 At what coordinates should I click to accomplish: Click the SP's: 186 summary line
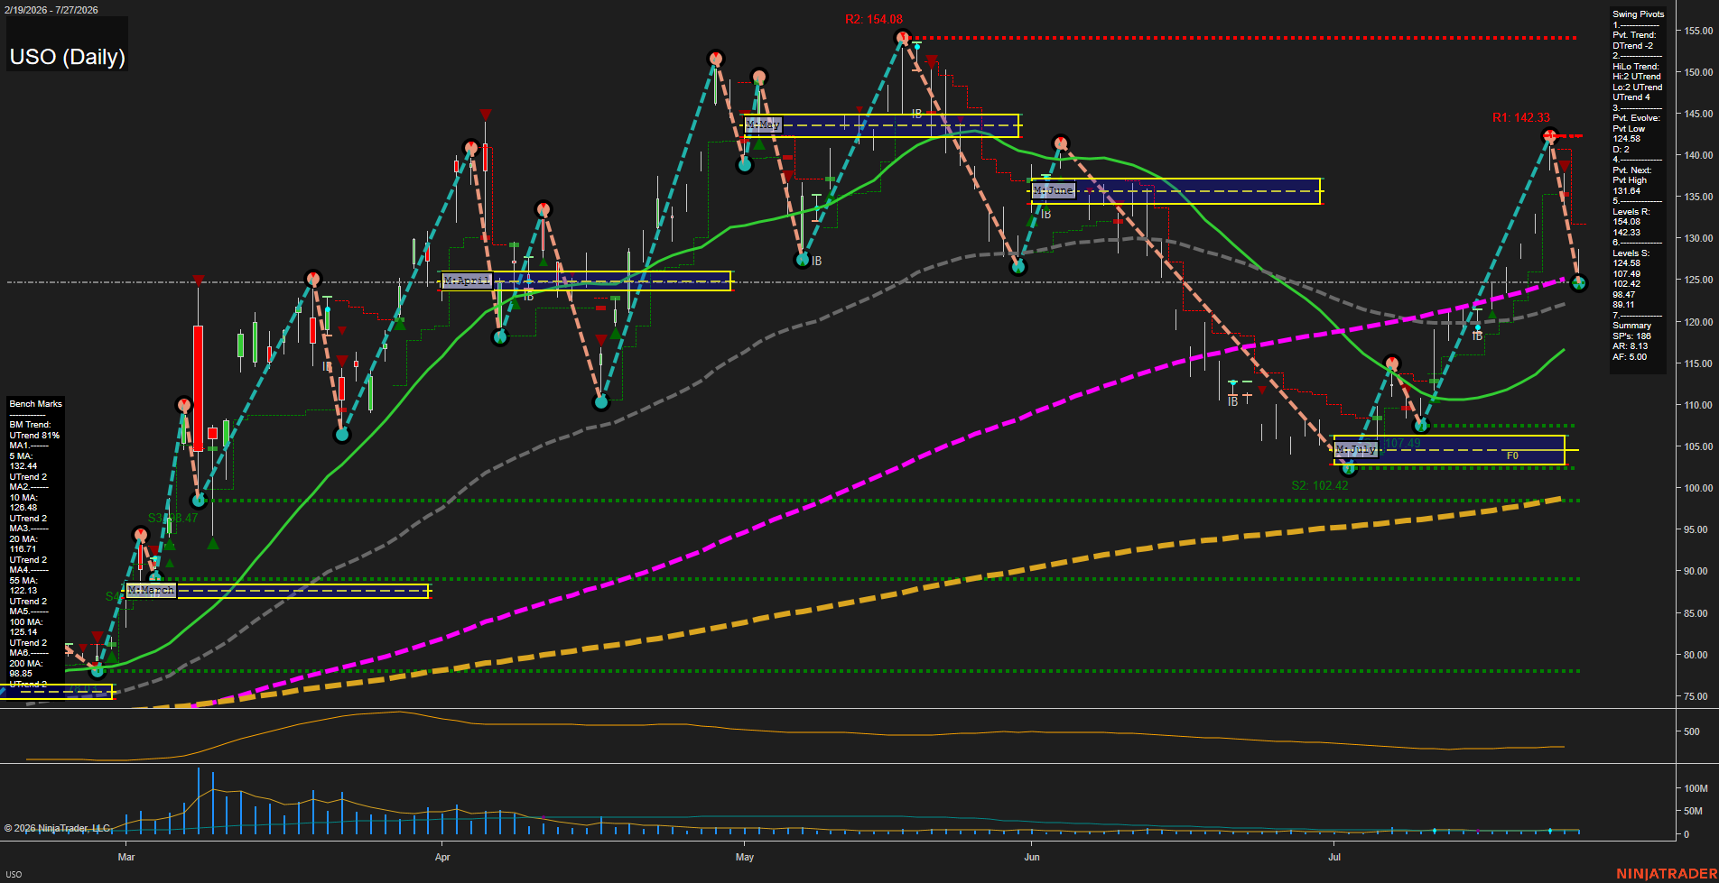coord(1631,336)
